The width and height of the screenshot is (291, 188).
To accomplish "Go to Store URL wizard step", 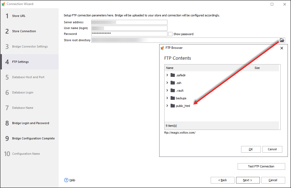I will (19, 16).
